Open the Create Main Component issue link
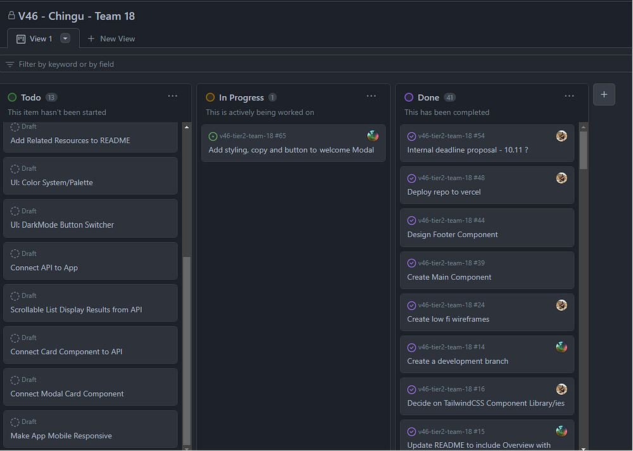 pyautogui.click(x=449, y=277)
